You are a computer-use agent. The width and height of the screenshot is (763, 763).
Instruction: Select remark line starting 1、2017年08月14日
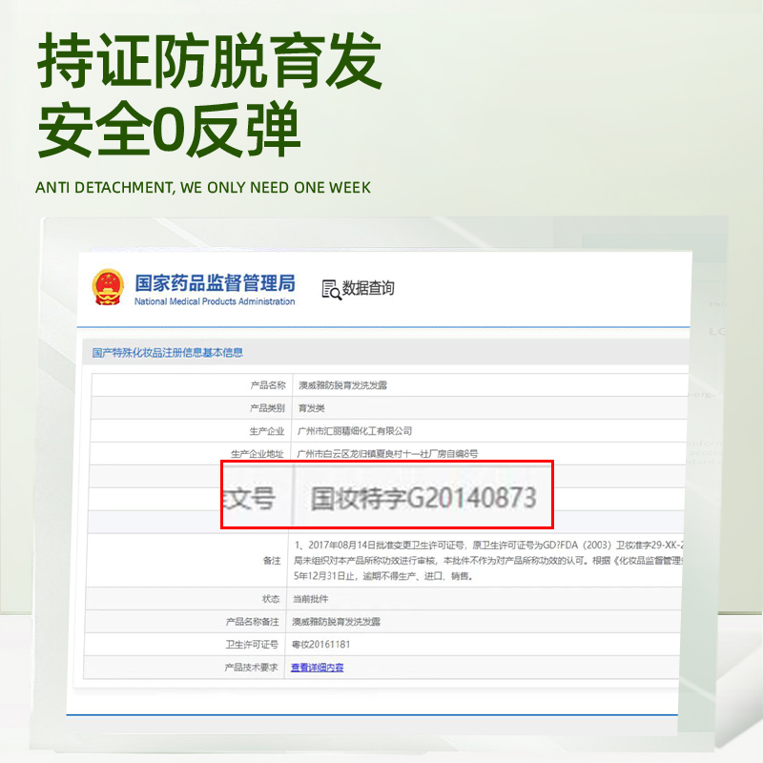pyautogui.click(x=489, y=545)
